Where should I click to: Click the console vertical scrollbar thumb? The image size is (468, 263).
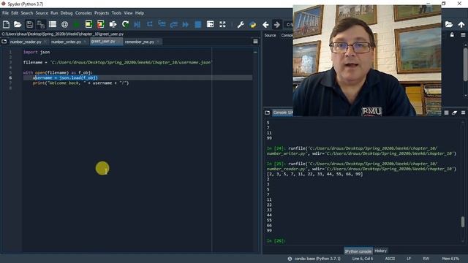[x=463, y=221]
